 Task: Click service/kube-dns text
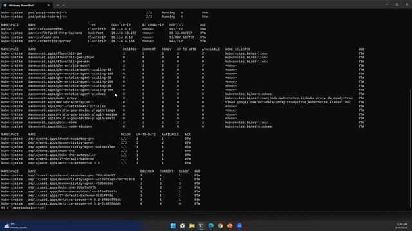(x=44, y=37)
